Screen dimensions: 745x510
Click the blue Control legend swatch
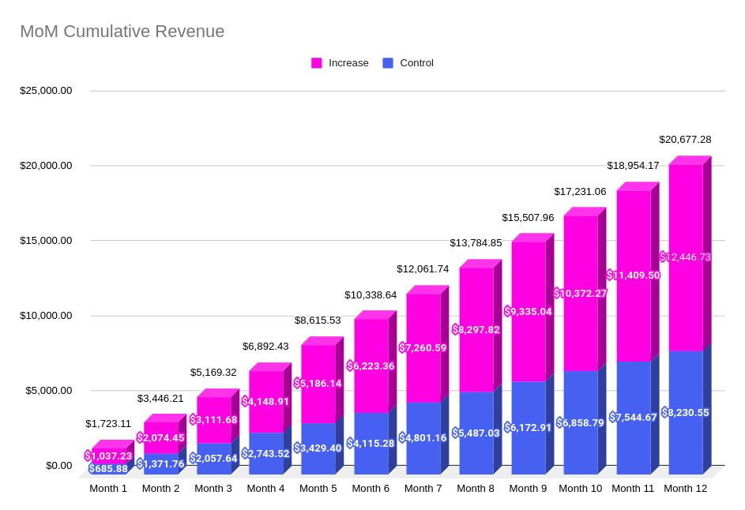point(388,63)
